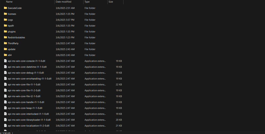
Task: Click the File folder type of the x64 row
Action: click(x=90, y=55)
